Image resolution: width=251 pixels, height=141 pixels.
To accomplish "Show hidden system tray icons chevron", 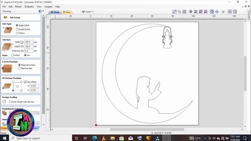I will coord(205,138).
